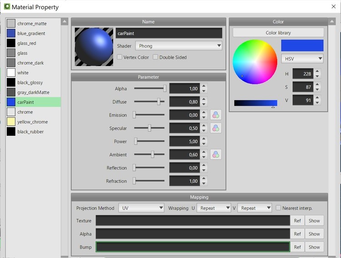The width and height of the screenshot is (341, 258).
Task: Click the Specular slider handle
Action: tap(150, 128)
